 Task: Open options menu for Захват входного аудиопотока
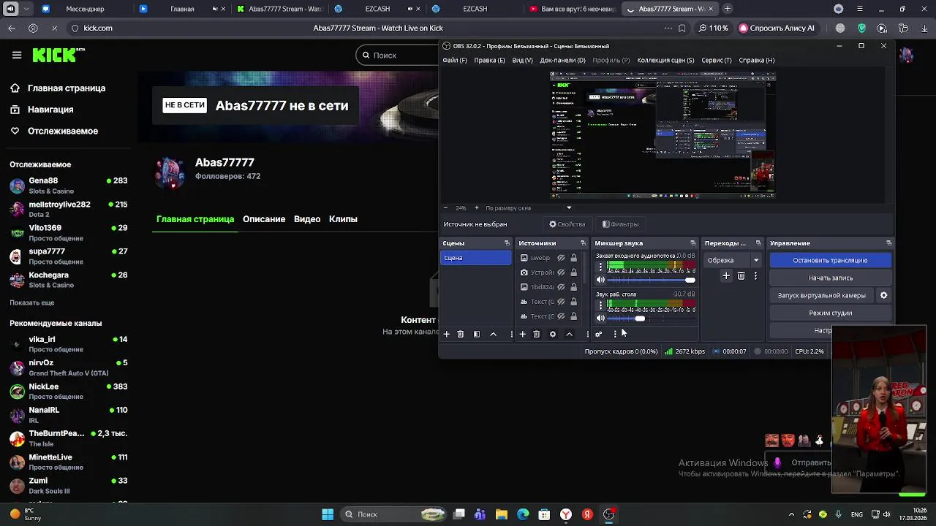tap(600, 267)
